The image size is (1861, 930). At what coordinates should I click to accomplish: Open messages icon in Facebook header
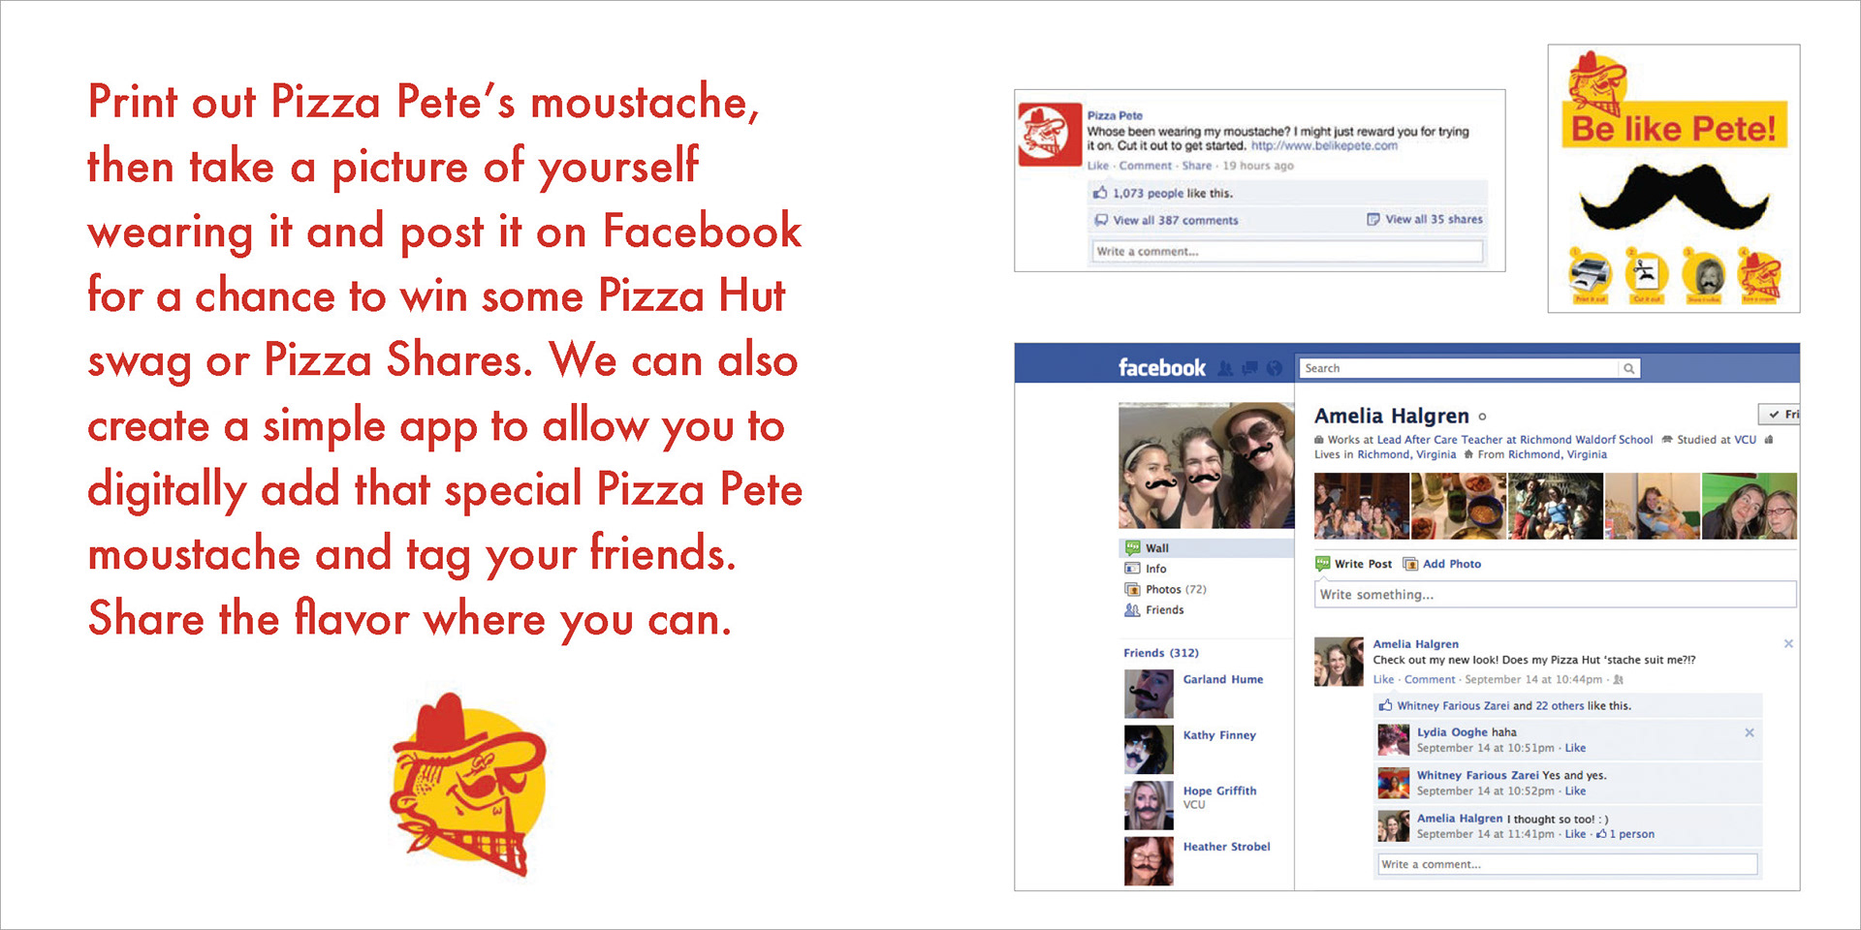[1250, 368]
